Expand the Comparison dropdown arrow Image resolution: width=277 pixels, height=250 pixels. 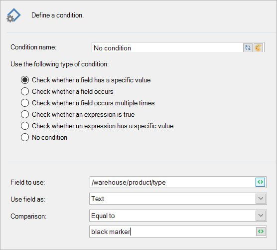click(x=261, y=216)
